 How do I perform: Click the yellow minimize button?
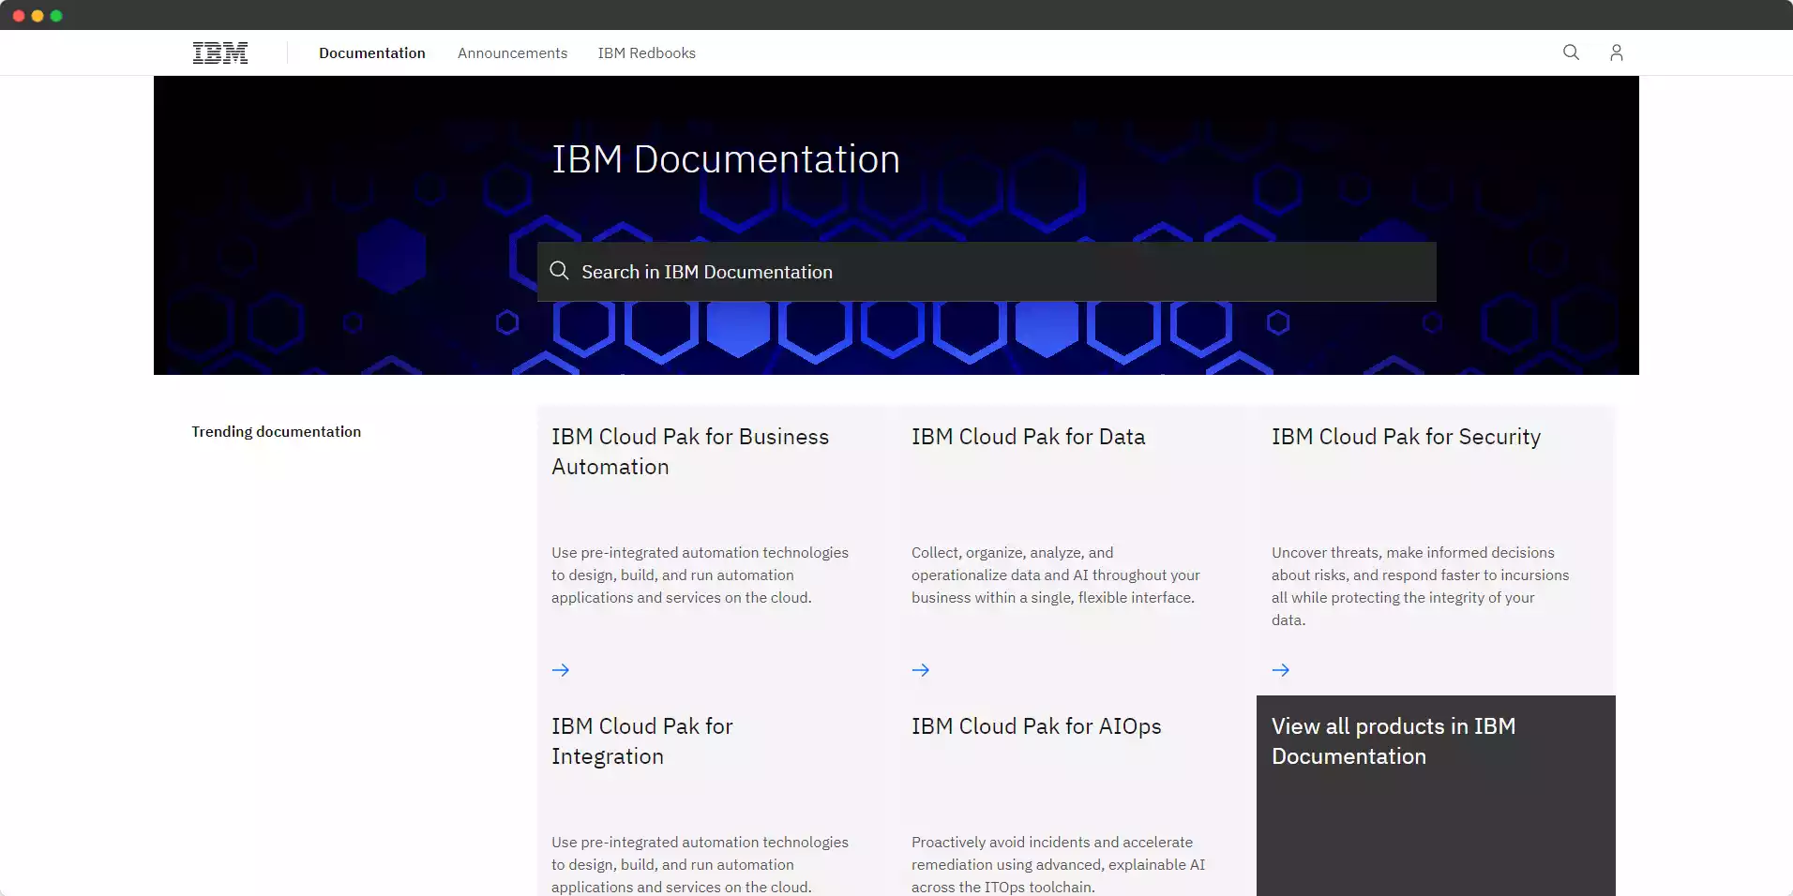[x=37, y=15]
